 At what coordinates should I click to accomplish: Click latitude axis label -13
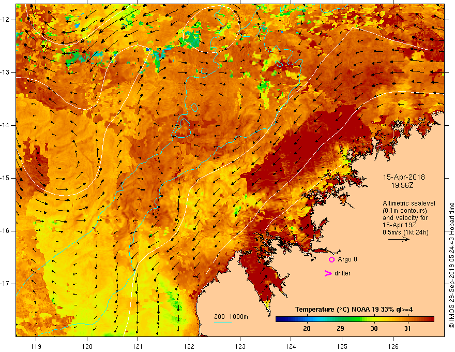pyautogui.click(x=5, y=72)
